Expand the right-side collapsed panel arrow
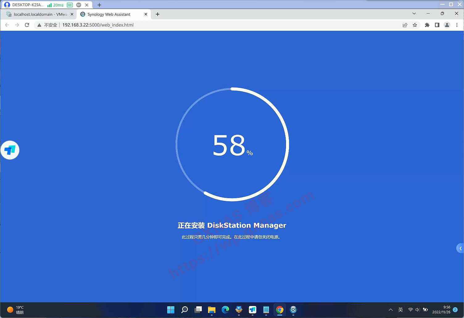 tap(460, 248)
